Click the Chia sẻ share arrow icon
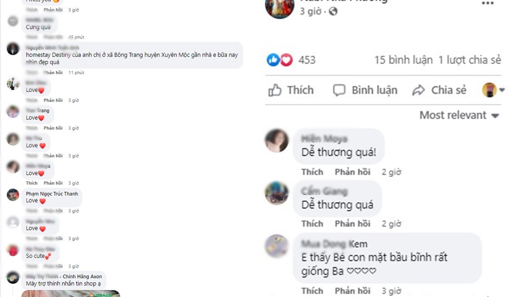This screenshot has height=297, width=510. 419,90
